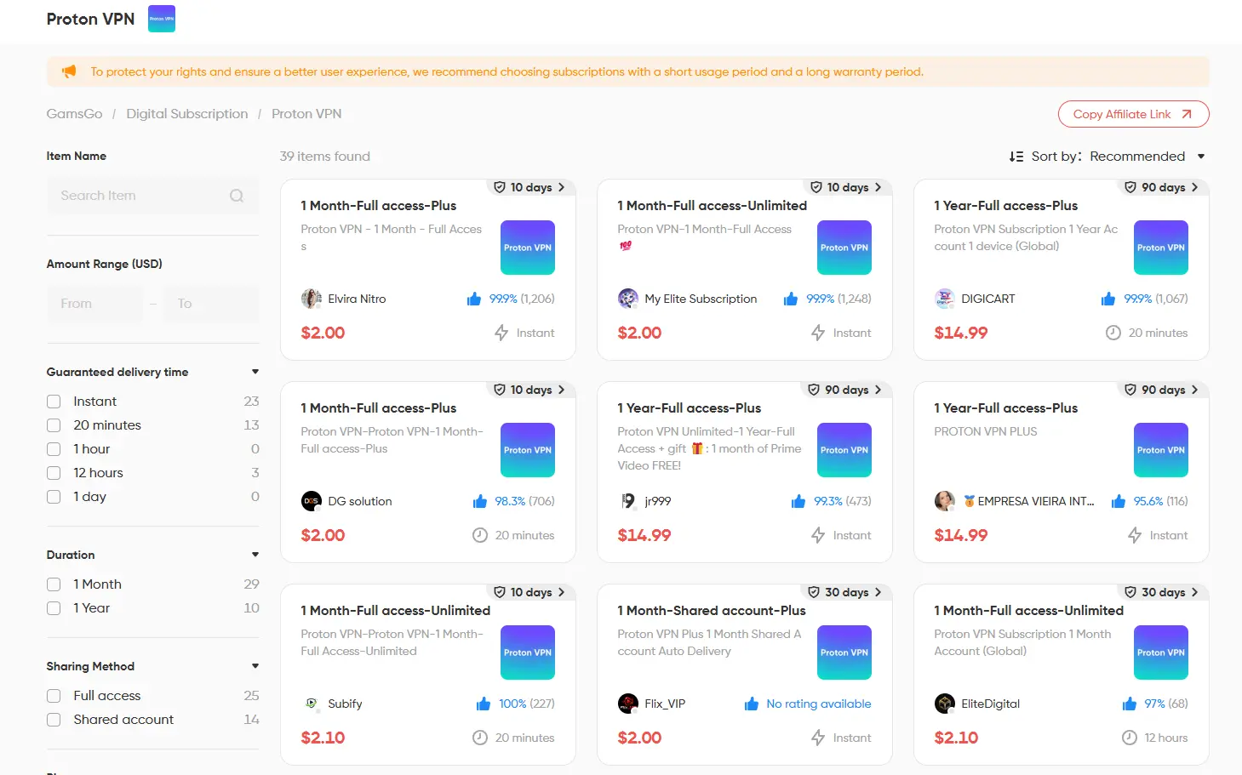Collapse the Guaranteed delivery time section
This screenshot has width=1242, height=775.
pos(255,372)
